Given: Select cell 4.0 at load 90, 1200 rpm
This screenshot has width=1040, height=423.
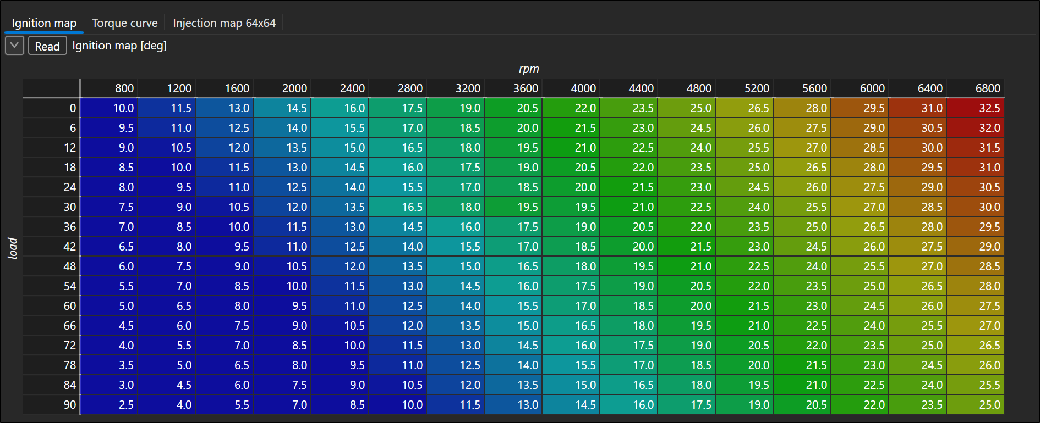Looking at the screenshot, I should pos(167,405).
